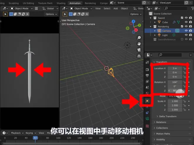Click the pan hand icon in viewport

(x=139, y=44)
